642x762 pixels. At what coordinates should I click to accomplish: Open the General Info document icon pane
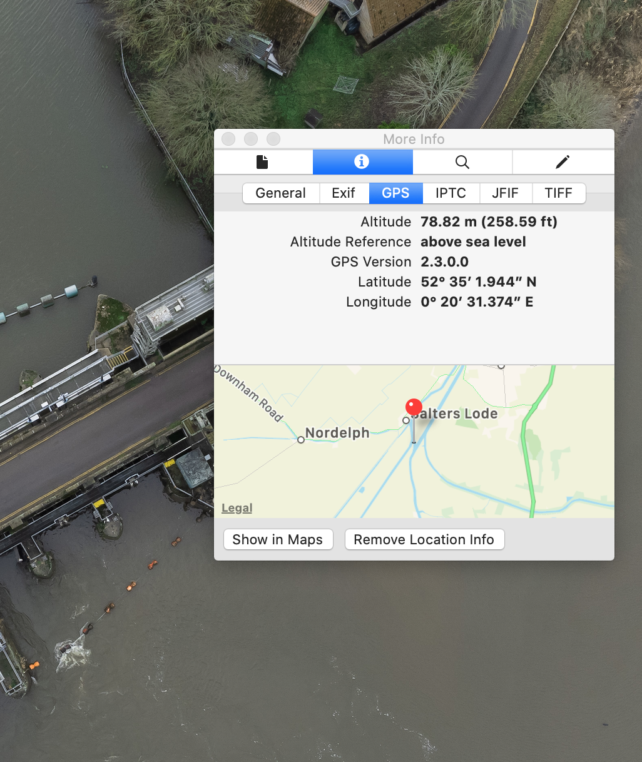point(263,162)
